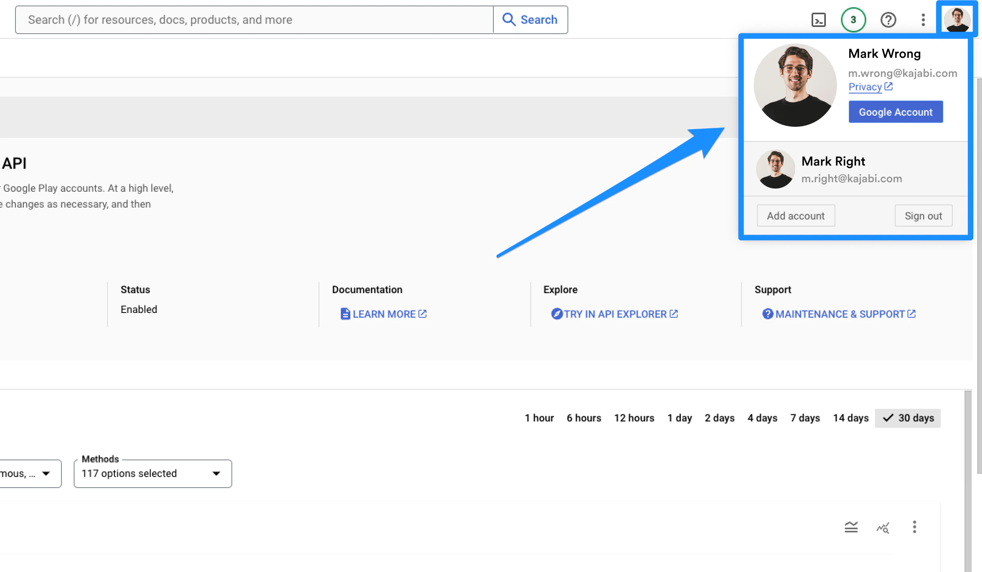Image resolution: width=982 pixels, height=572 pixels.
Task: Select the 12 hours time range
Action: click(634, 418)
